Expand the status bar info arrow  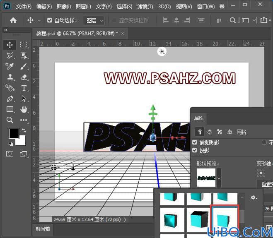(125, 219)
